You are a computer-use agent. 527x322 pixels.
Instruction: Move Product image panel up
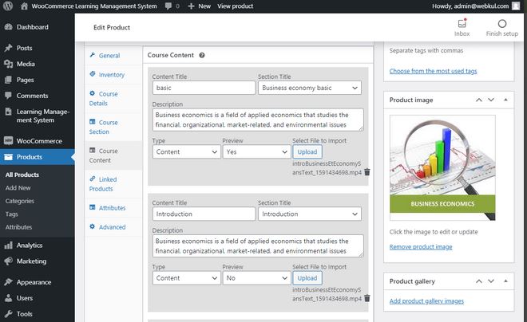tap(479, 100)
